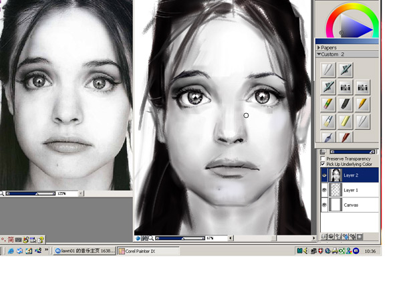Viewport: 401px width, 301px height.
Task: Click the 125% zoom field in reference window
Action: coord(67,194)
